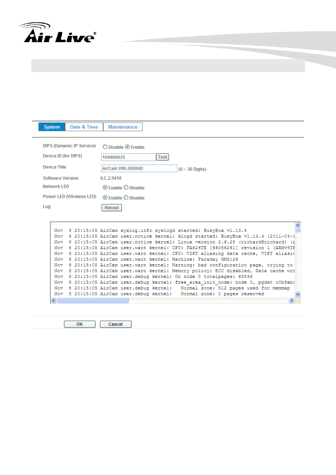
Task: Test the DIPS device ID
Action: point(163,157)
